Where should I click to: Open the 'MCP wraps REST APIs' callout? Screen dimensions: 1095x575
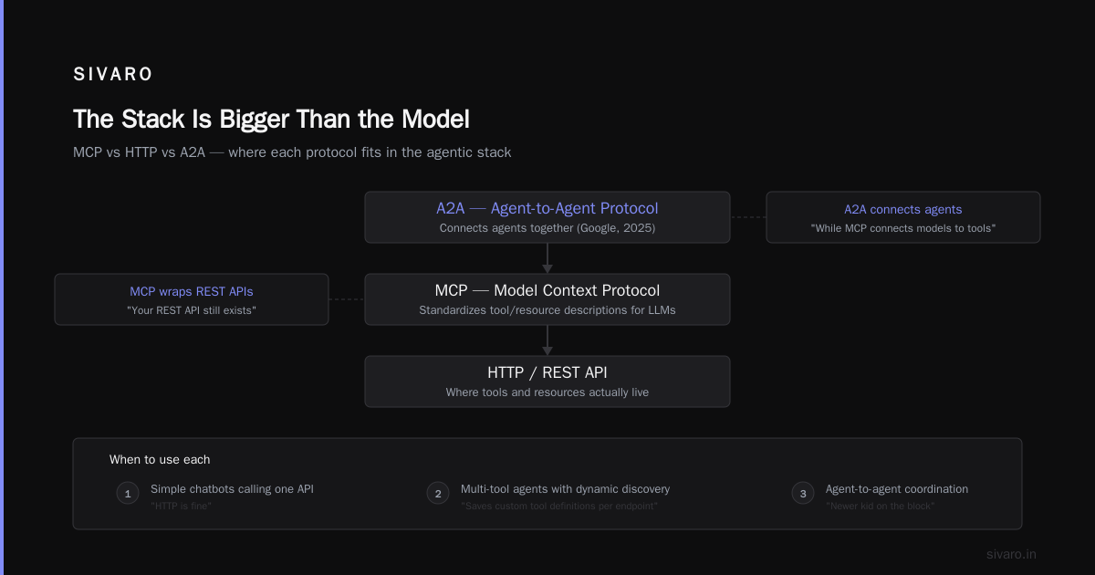192,299
